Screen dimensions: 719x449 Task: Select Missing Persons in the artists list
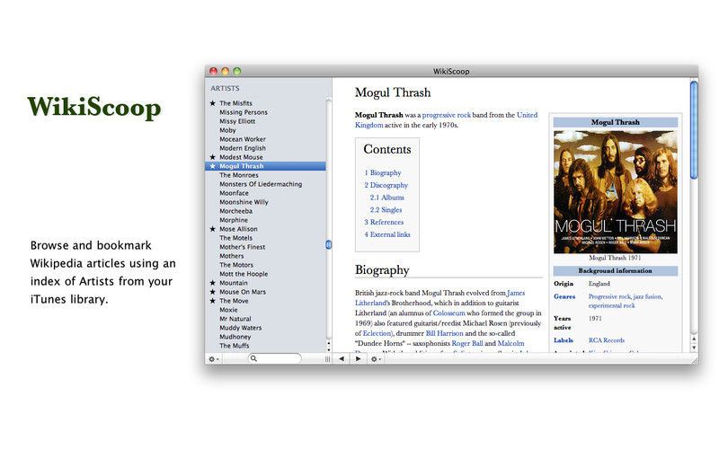(x=244, y=112)
